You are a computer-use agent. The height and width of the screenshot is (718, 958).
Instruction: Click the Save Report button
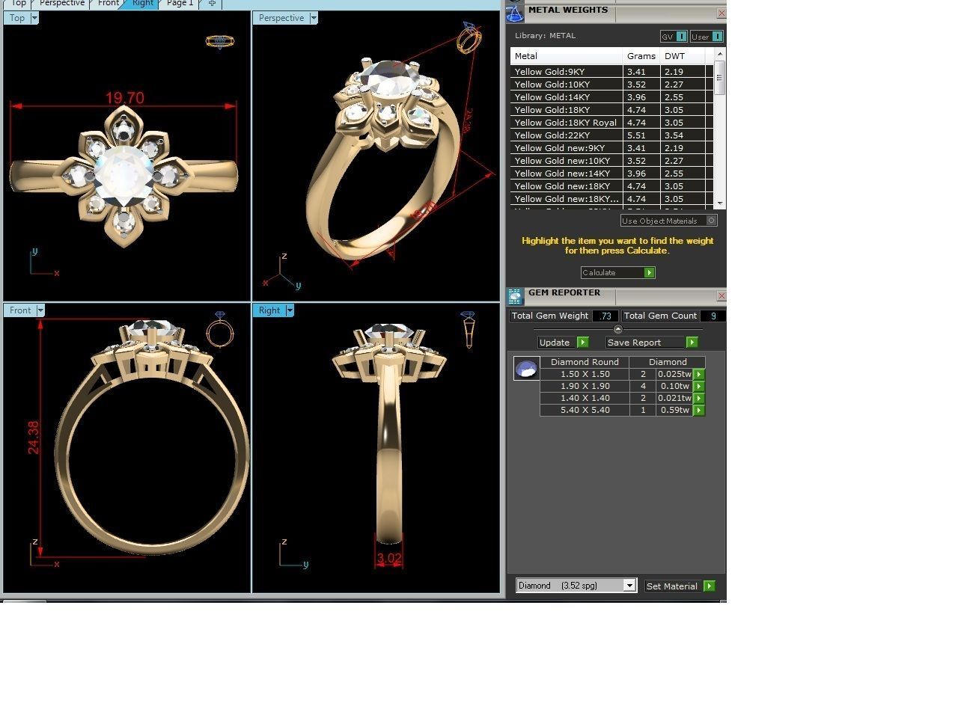pyautogui.click(x=645, y=343)
